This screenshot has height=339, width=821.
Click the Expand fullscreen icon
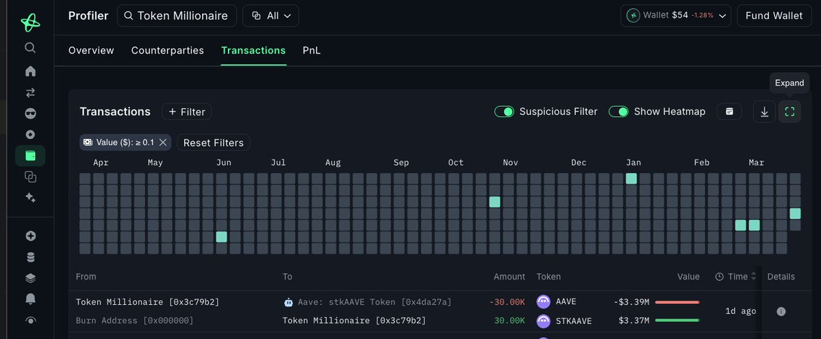coord(790,112)
